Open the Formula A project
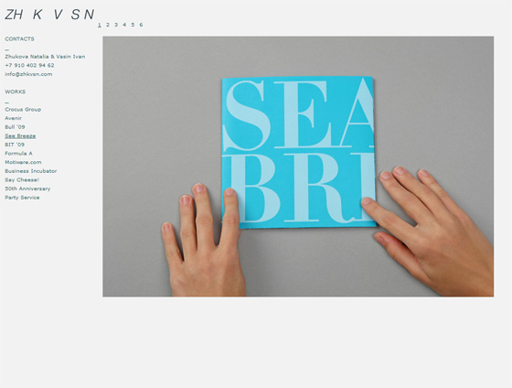Screen dimensions: 512x388 (x=18, y=154)
